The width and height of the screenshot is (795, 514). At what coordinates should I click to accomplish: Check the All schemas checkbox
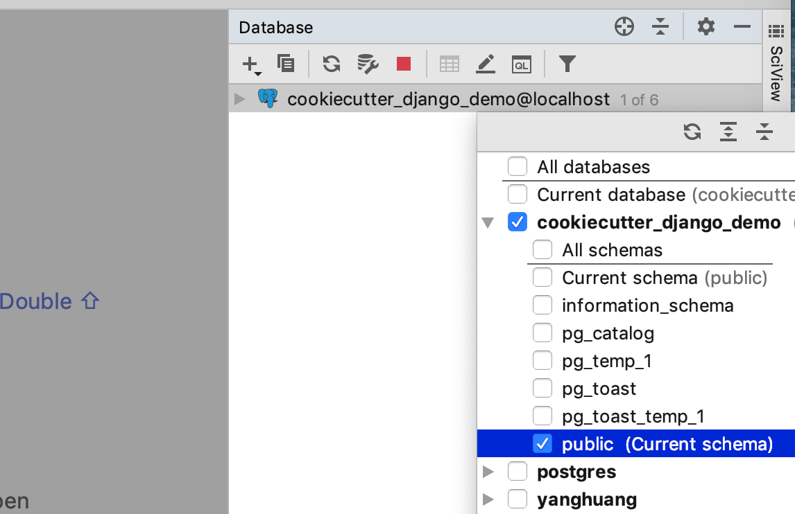coord(542,249)
